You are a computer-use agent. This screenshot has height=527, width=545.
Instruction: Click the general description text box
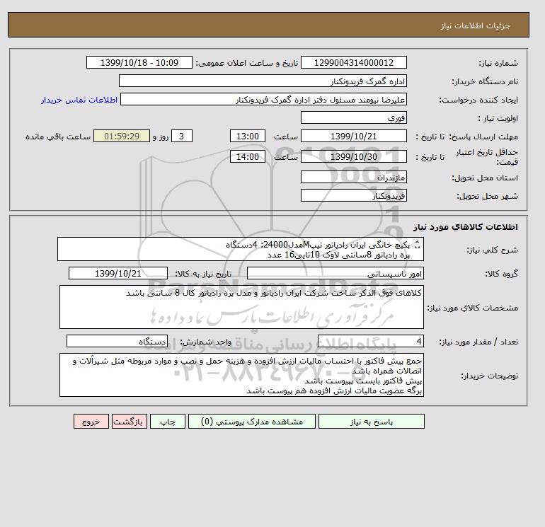coord(241,250)
